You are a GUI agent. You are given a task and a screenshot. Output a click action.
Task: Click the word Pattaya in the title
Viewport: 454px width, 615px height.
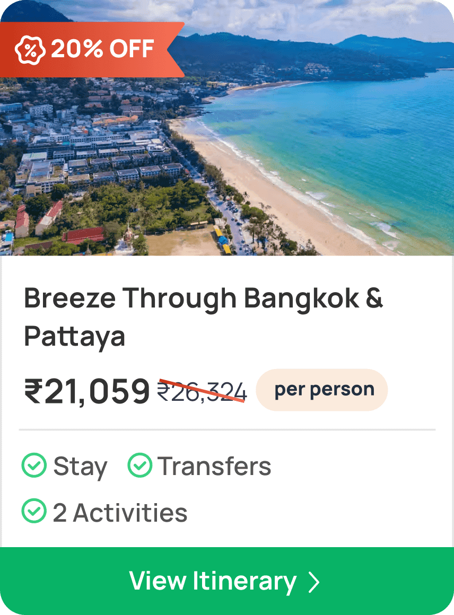point(75,336)
